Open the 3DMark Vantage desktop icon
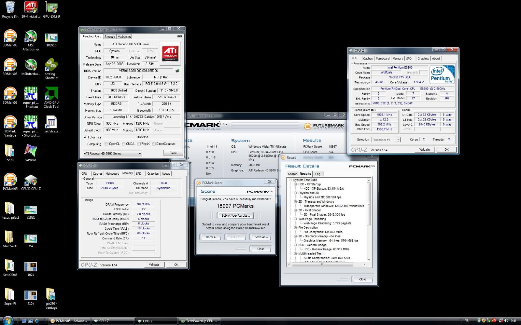521x325 pixels. tap(10, 126)
